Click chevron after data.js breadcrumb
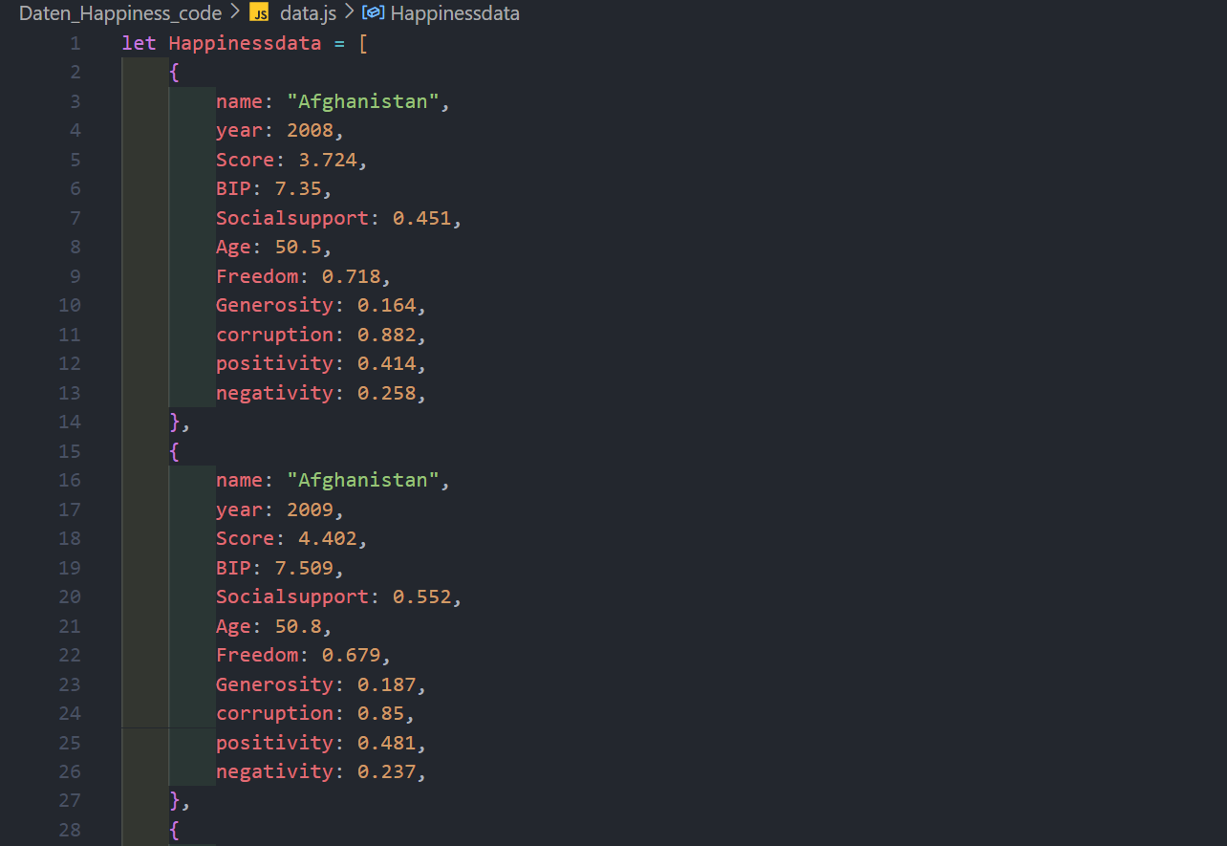The image size is (1227, 846). tap(349, 13)
